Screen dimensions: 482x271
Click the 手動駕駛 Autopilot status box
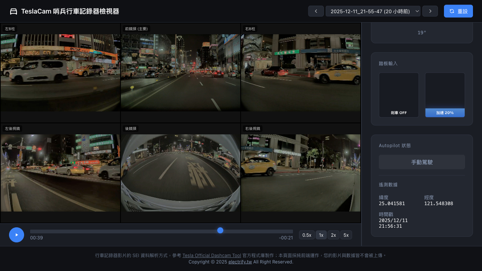click(x=422, y=162)
